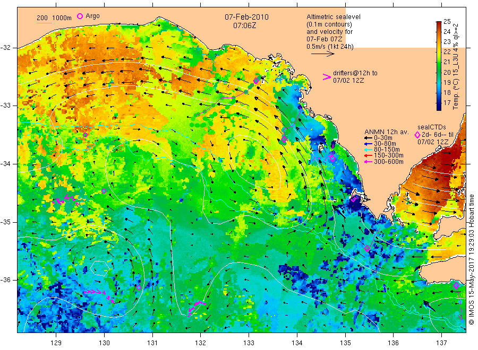Click the Temp. (°C) colorbar title
Viewport: 478px width, 350px height.
[456, 66]
